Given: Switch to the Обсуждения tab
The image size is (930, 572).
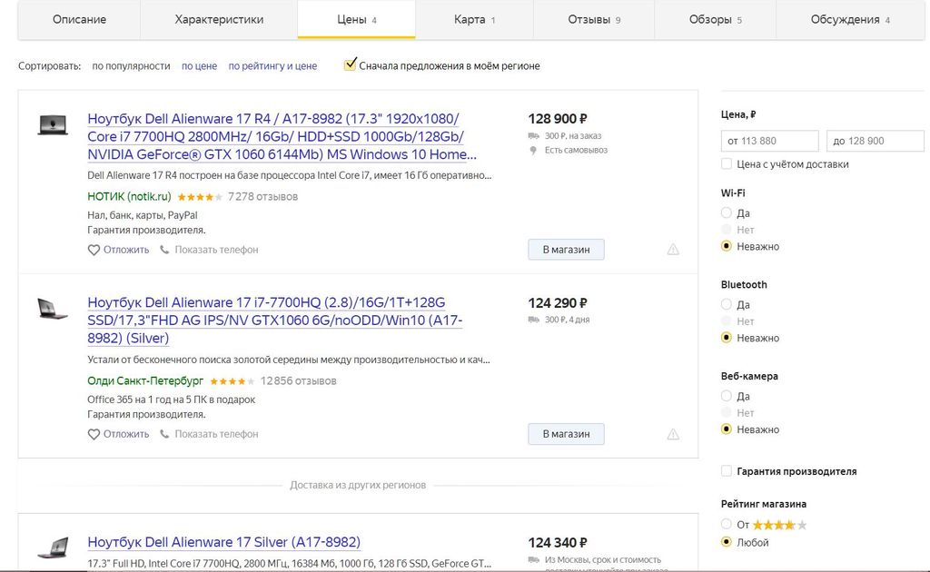Looking at the screenshot, I should click(x=850, y=20).
